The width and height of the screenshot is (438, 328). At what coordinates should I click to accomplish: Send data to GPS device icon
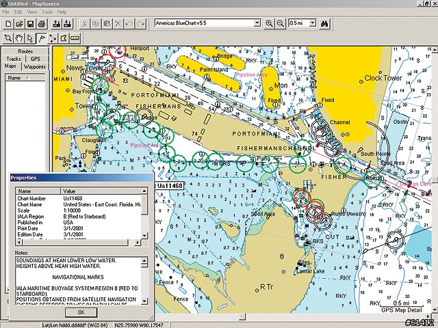coord(56,24)
